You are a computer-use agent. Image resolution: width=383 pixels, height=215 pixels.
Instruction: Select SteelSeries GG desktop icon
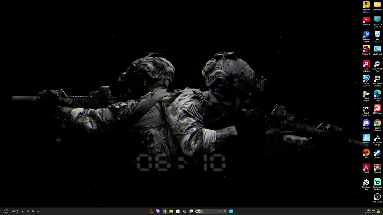pyautogui.click(x=366, y=185)
